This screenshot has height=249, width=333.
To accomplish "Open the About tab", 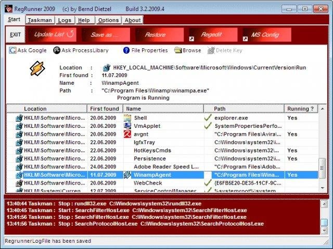I will (133, 20).
